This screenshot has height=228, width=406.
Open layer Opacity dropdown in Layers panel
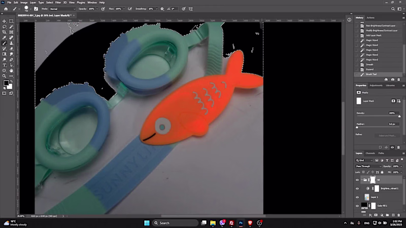point(401,166)
